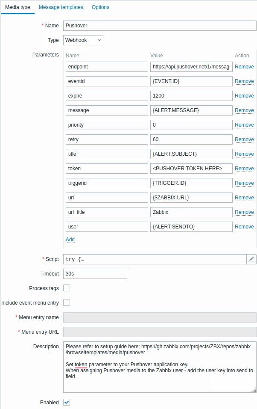Edit the PUSHOVER TOKEN HERE value
257x409 pixels.
click(191, 169)
